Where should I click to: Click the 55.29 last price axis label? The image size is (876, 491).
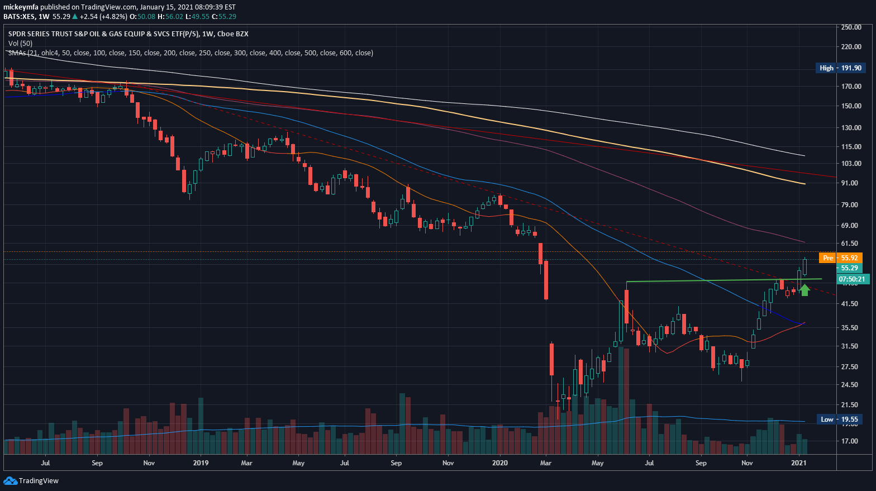pyautogui.click(x=850, y=268)
